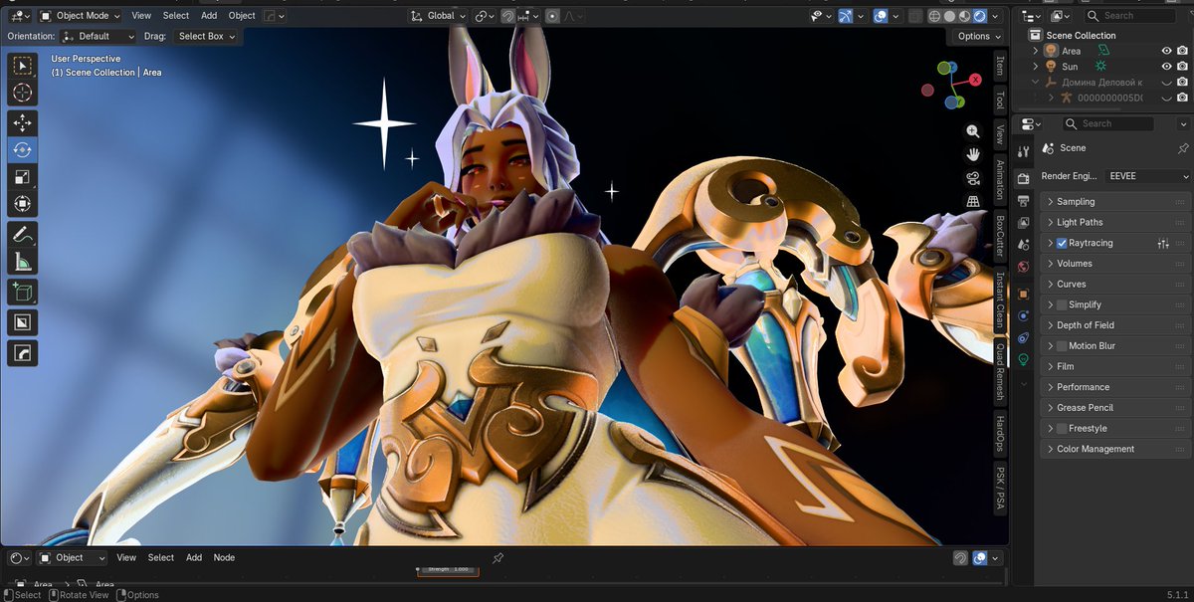Switch to wireframe viewport shading
The image size is (1194, 602).
[935, 16]
